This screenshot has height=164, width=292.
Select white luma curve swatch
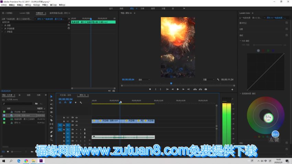click(x=258, y=50)
